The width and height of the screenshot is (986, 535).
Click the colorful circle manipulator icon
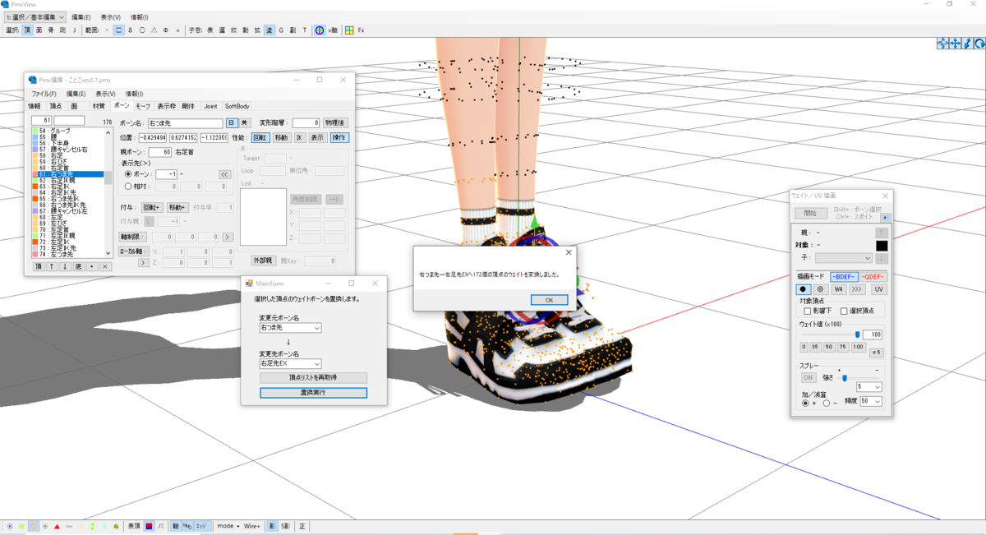pos(319,30)
